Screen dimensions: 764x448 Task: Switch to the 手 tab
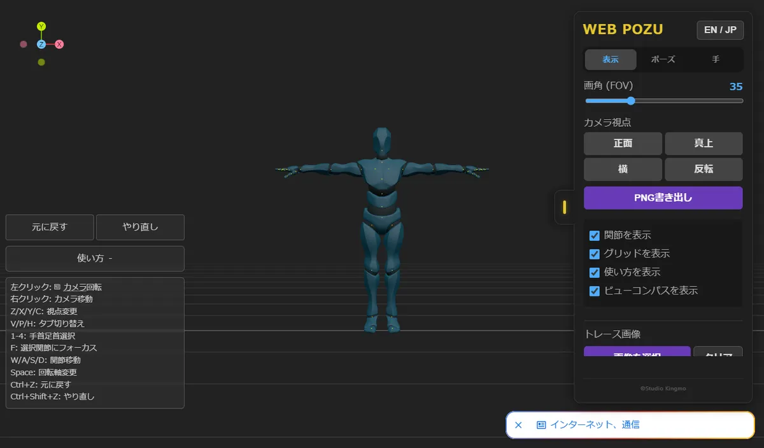(x=716, y=59)
